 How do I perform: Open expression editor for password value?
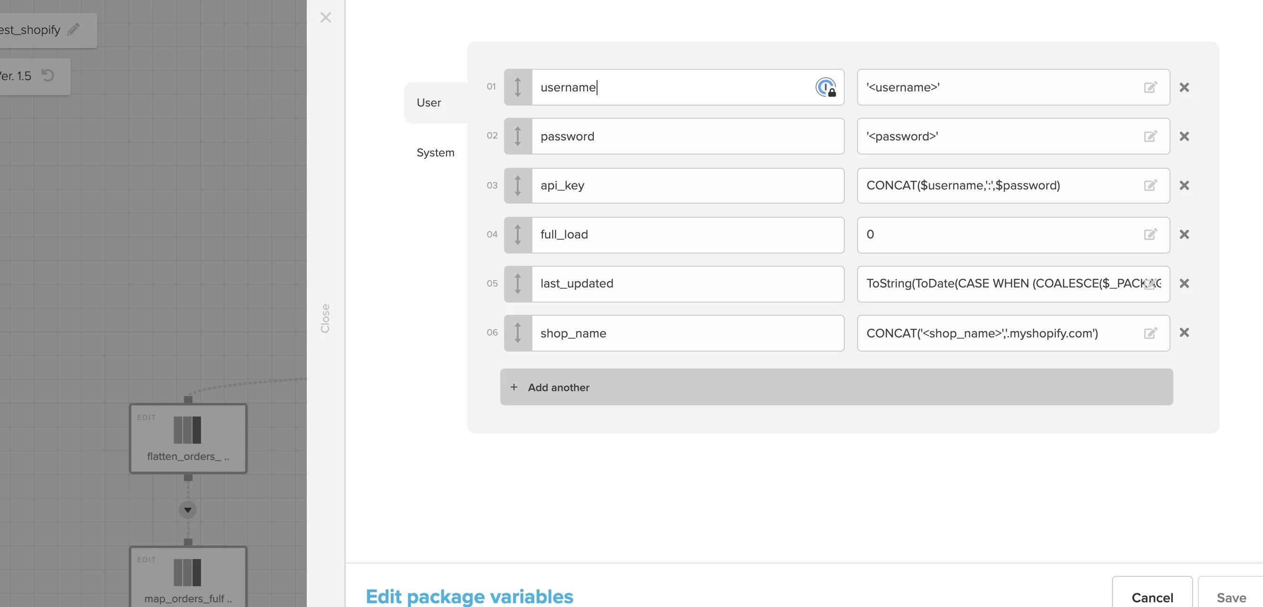pyautogui.click(x=1150, y=136)
